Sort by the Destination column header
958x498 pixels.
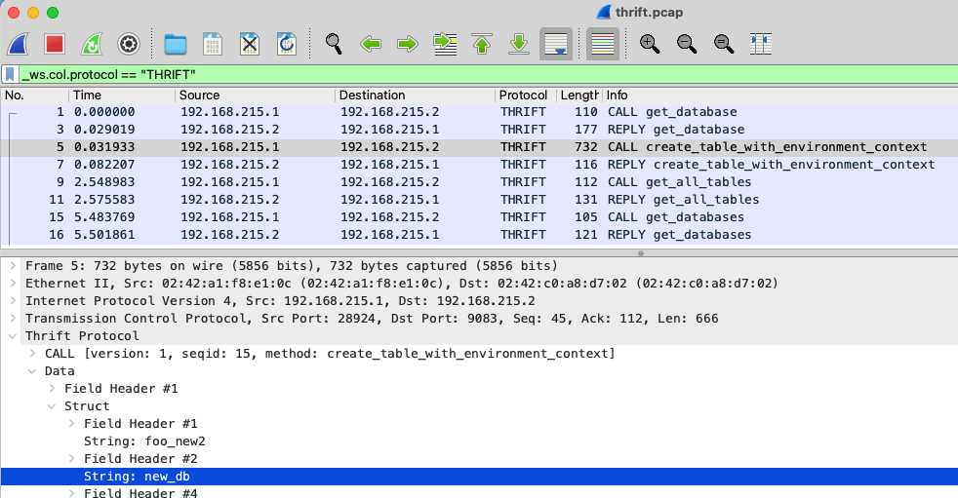coord(415,96)
